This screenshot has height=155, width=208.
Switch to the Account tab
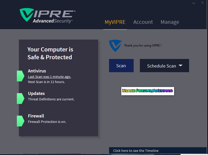pyautogui.click(x=143, y=22)
